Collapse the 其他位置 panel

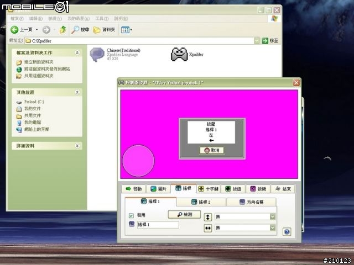click(77, 92)
